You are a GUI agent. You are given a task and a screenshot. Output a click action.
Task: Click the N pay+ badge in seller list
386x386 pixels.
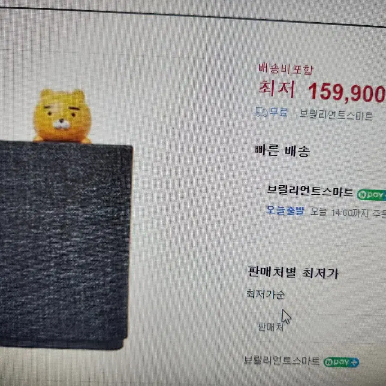[341, 362]
